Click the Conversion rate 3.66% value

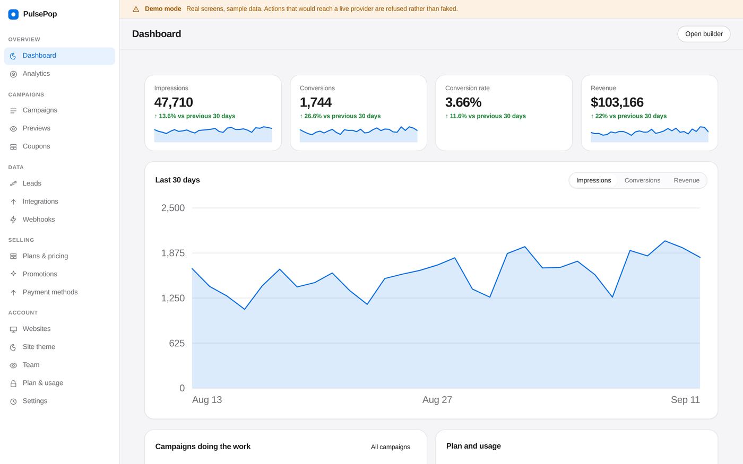[x=463, y=102]
